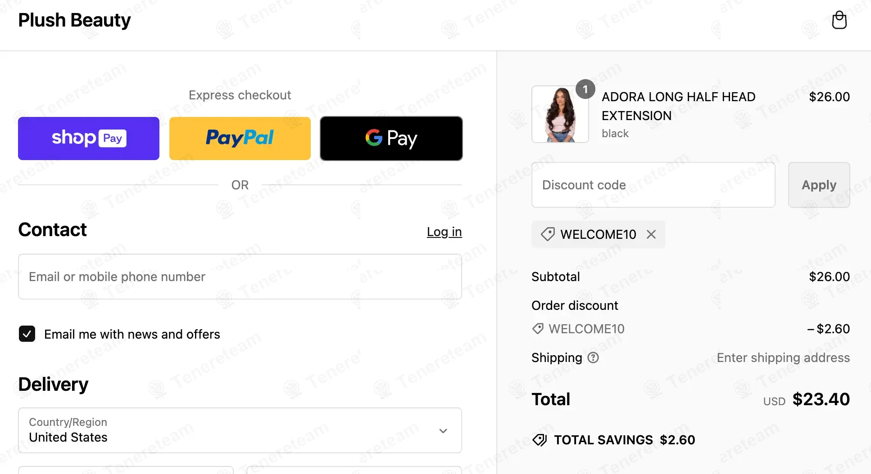Click the shipping help question mark icon
This screenshot has height=474, width=871.
point(594,358)
